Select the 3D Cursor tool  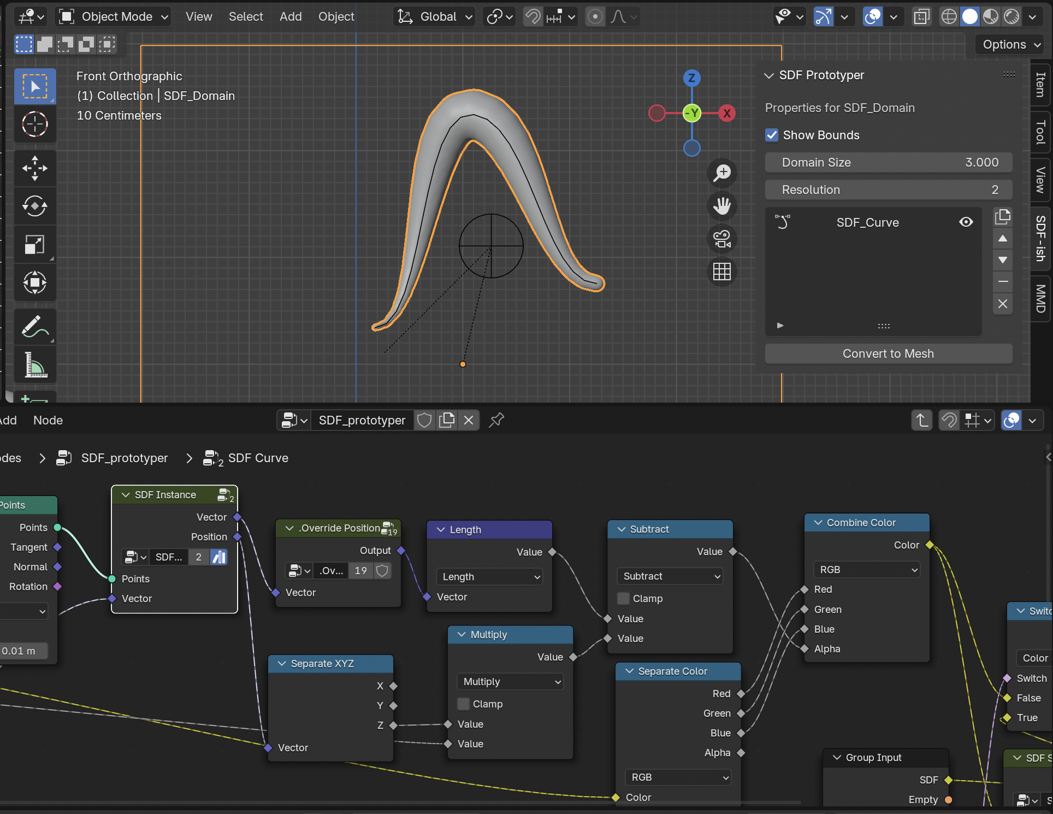tap(35, 124)
